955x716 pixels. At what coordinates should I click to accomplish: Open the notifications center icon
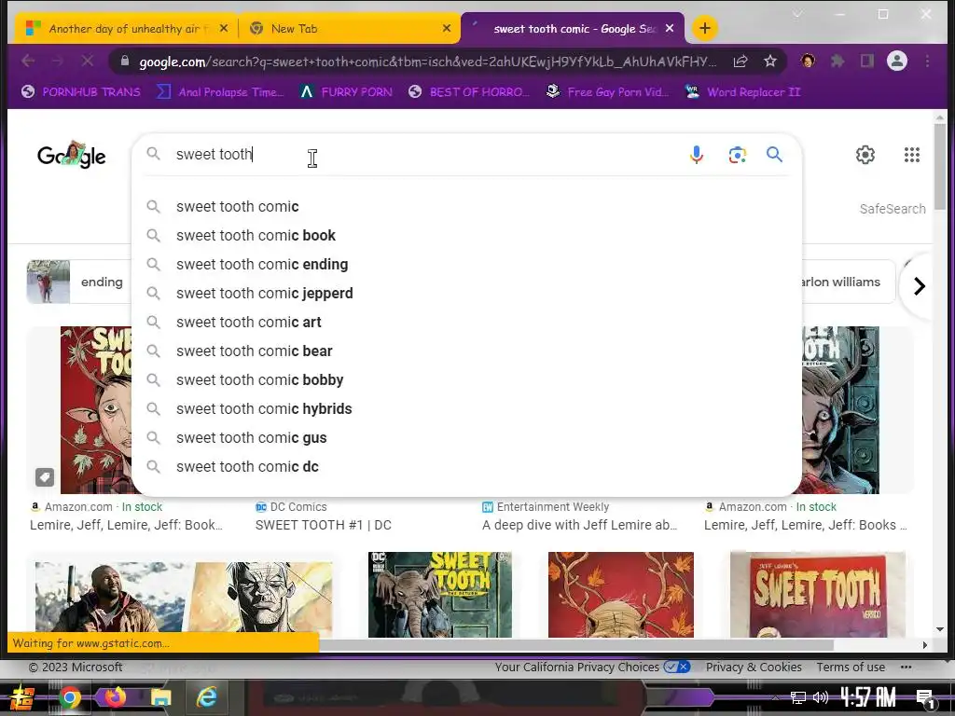point(925,698)
